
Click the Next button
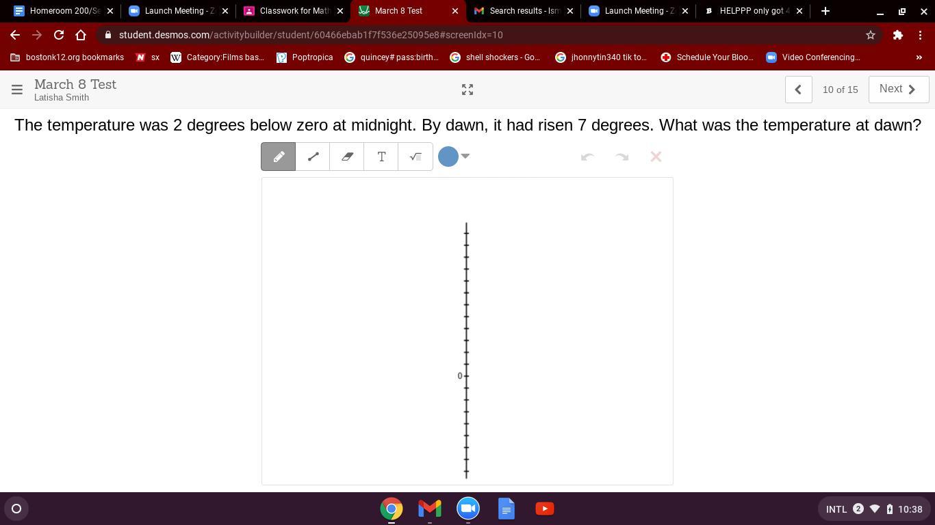(x=898, y=90)
